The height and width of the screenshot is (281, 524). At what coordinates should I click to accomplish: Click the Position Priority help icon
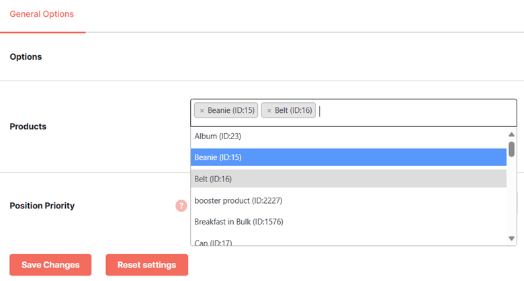point(181,206)
